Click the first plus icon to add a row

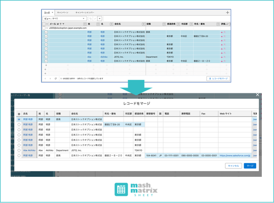coord(46,65)
